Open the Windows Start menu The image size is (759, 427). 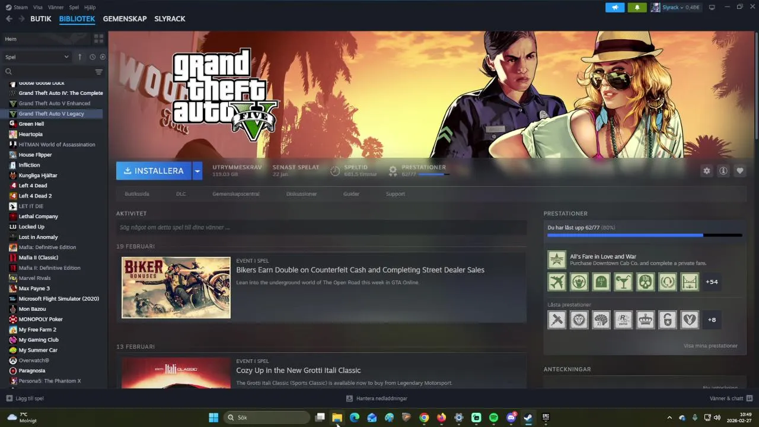click(213, 418)
